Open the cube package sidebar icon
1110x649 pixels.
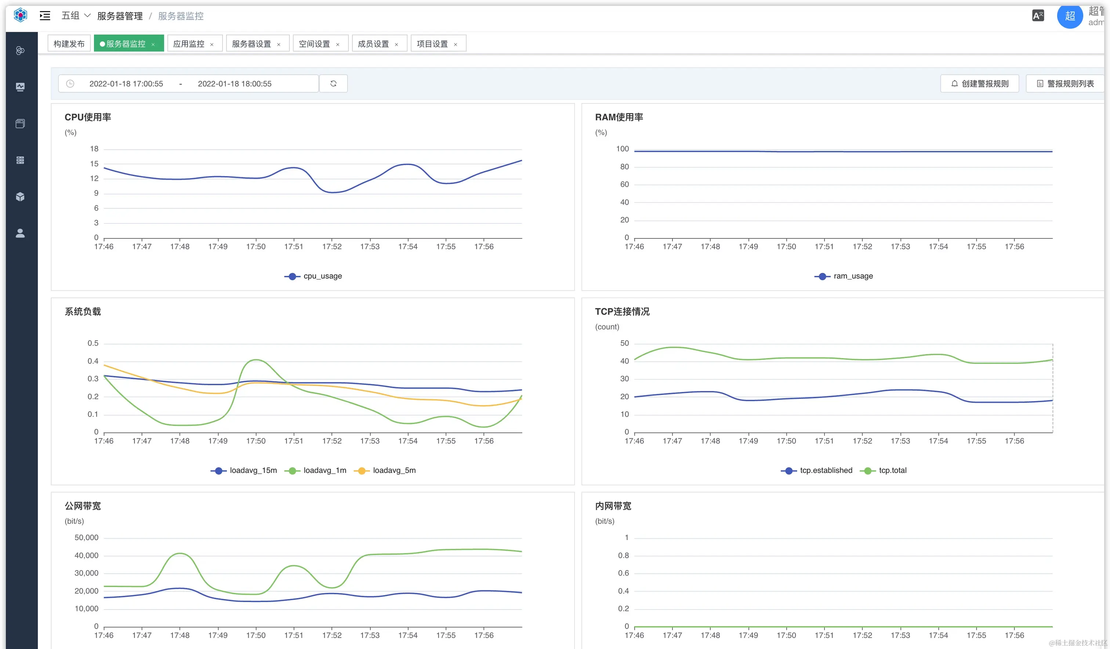pyautogui.click(x=20, y=197)
